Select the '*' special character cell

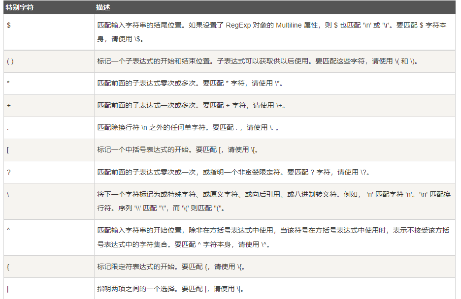tap(49, 83)
